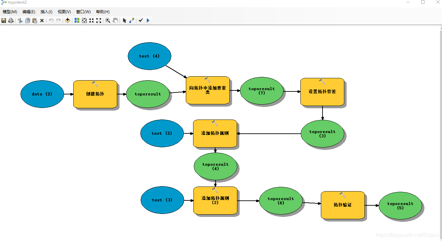Screen dimensions: 442x241
Task: Cut the selected element with scissors
Action: (20, 20)
